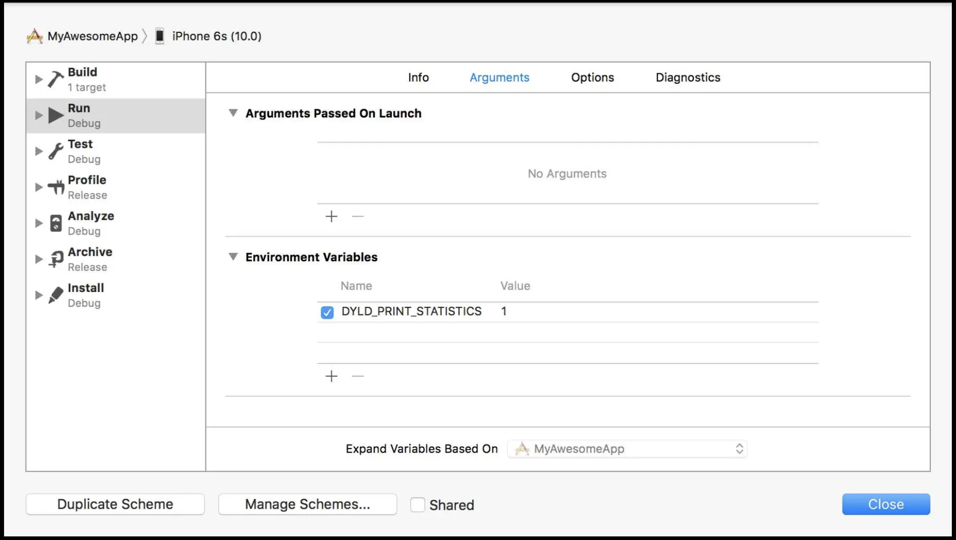Select the Profile action row label
Screen dimensions: 956x540
(87, 180)
